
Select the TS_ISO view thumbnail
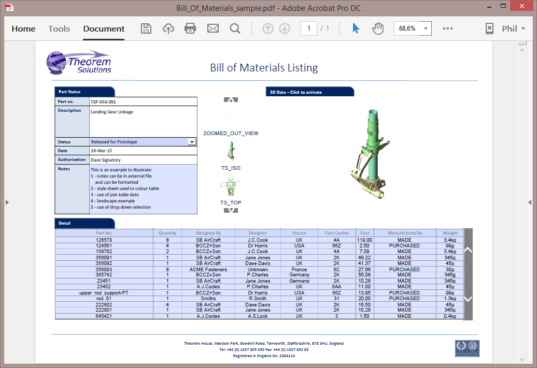point(230,151)
